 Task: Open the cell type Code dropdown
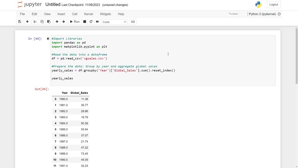pos(114,22)
